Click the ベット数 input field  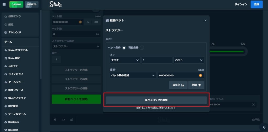coord(76,34)
